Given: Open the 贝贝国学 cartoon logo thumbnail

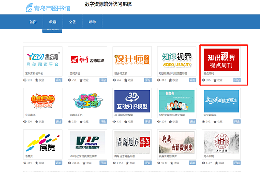Looking at the screenshot, I should pos(43,101).
